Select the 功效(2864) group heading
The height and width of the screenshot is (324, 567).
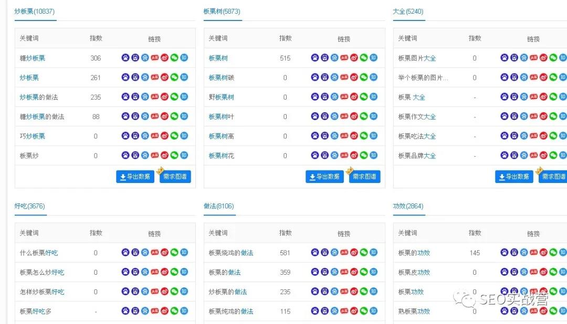click(408, 207)
